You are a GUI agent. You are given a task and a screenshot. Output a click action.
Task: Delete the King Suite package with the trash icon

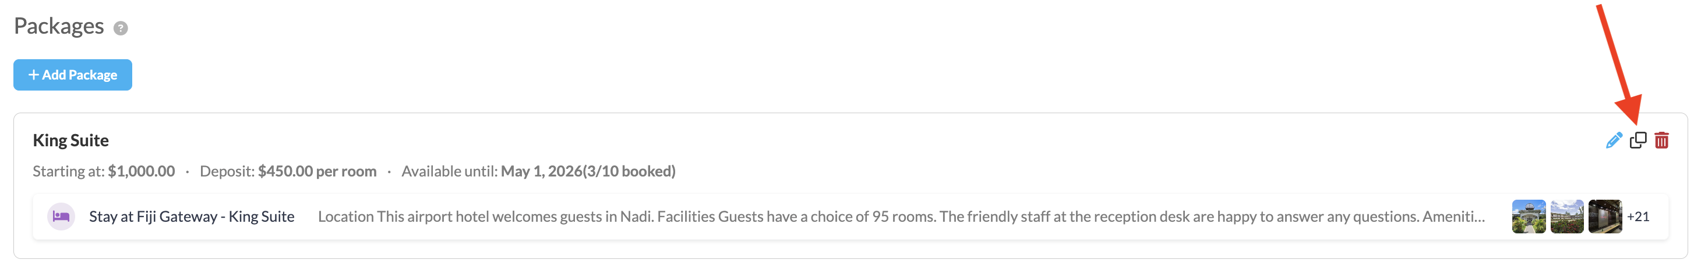click(1661, 140)
